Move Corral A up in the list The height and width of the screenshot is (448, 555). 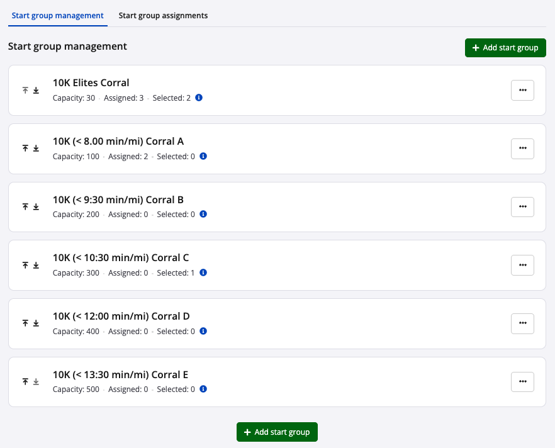tap(26, 148)
